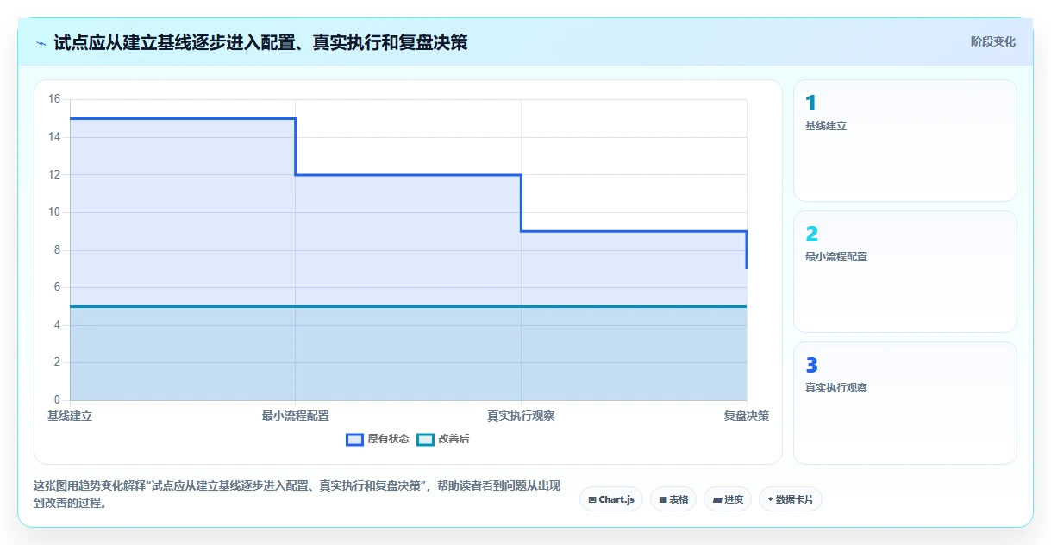Click the chart description paragraph below

pyautogui.click(x=298, y=495)
